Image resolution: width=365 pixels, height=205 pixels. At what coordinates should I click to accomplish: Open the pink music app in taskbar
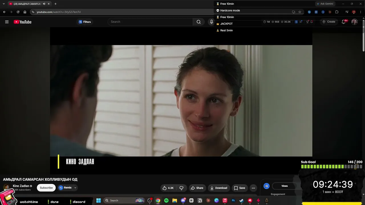pos(225,200)
